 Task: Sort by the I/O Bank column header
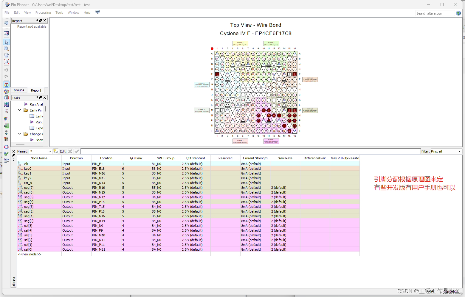pos(136,158)
